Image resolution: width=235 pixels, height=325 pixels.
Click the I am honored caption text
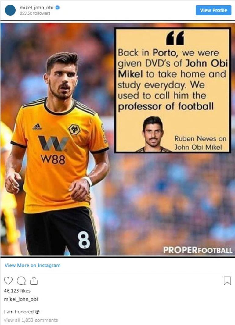pyautogui.click(x=19, y=312)
